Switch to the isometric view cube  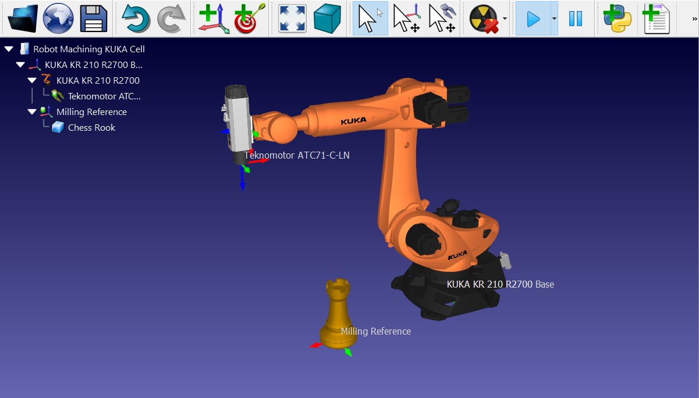coord(328,19)
